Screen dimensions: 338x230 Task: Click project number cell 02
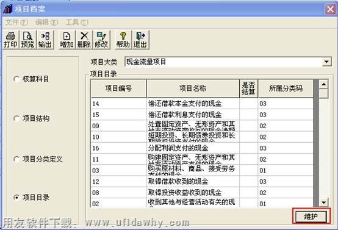coord(118,203)
